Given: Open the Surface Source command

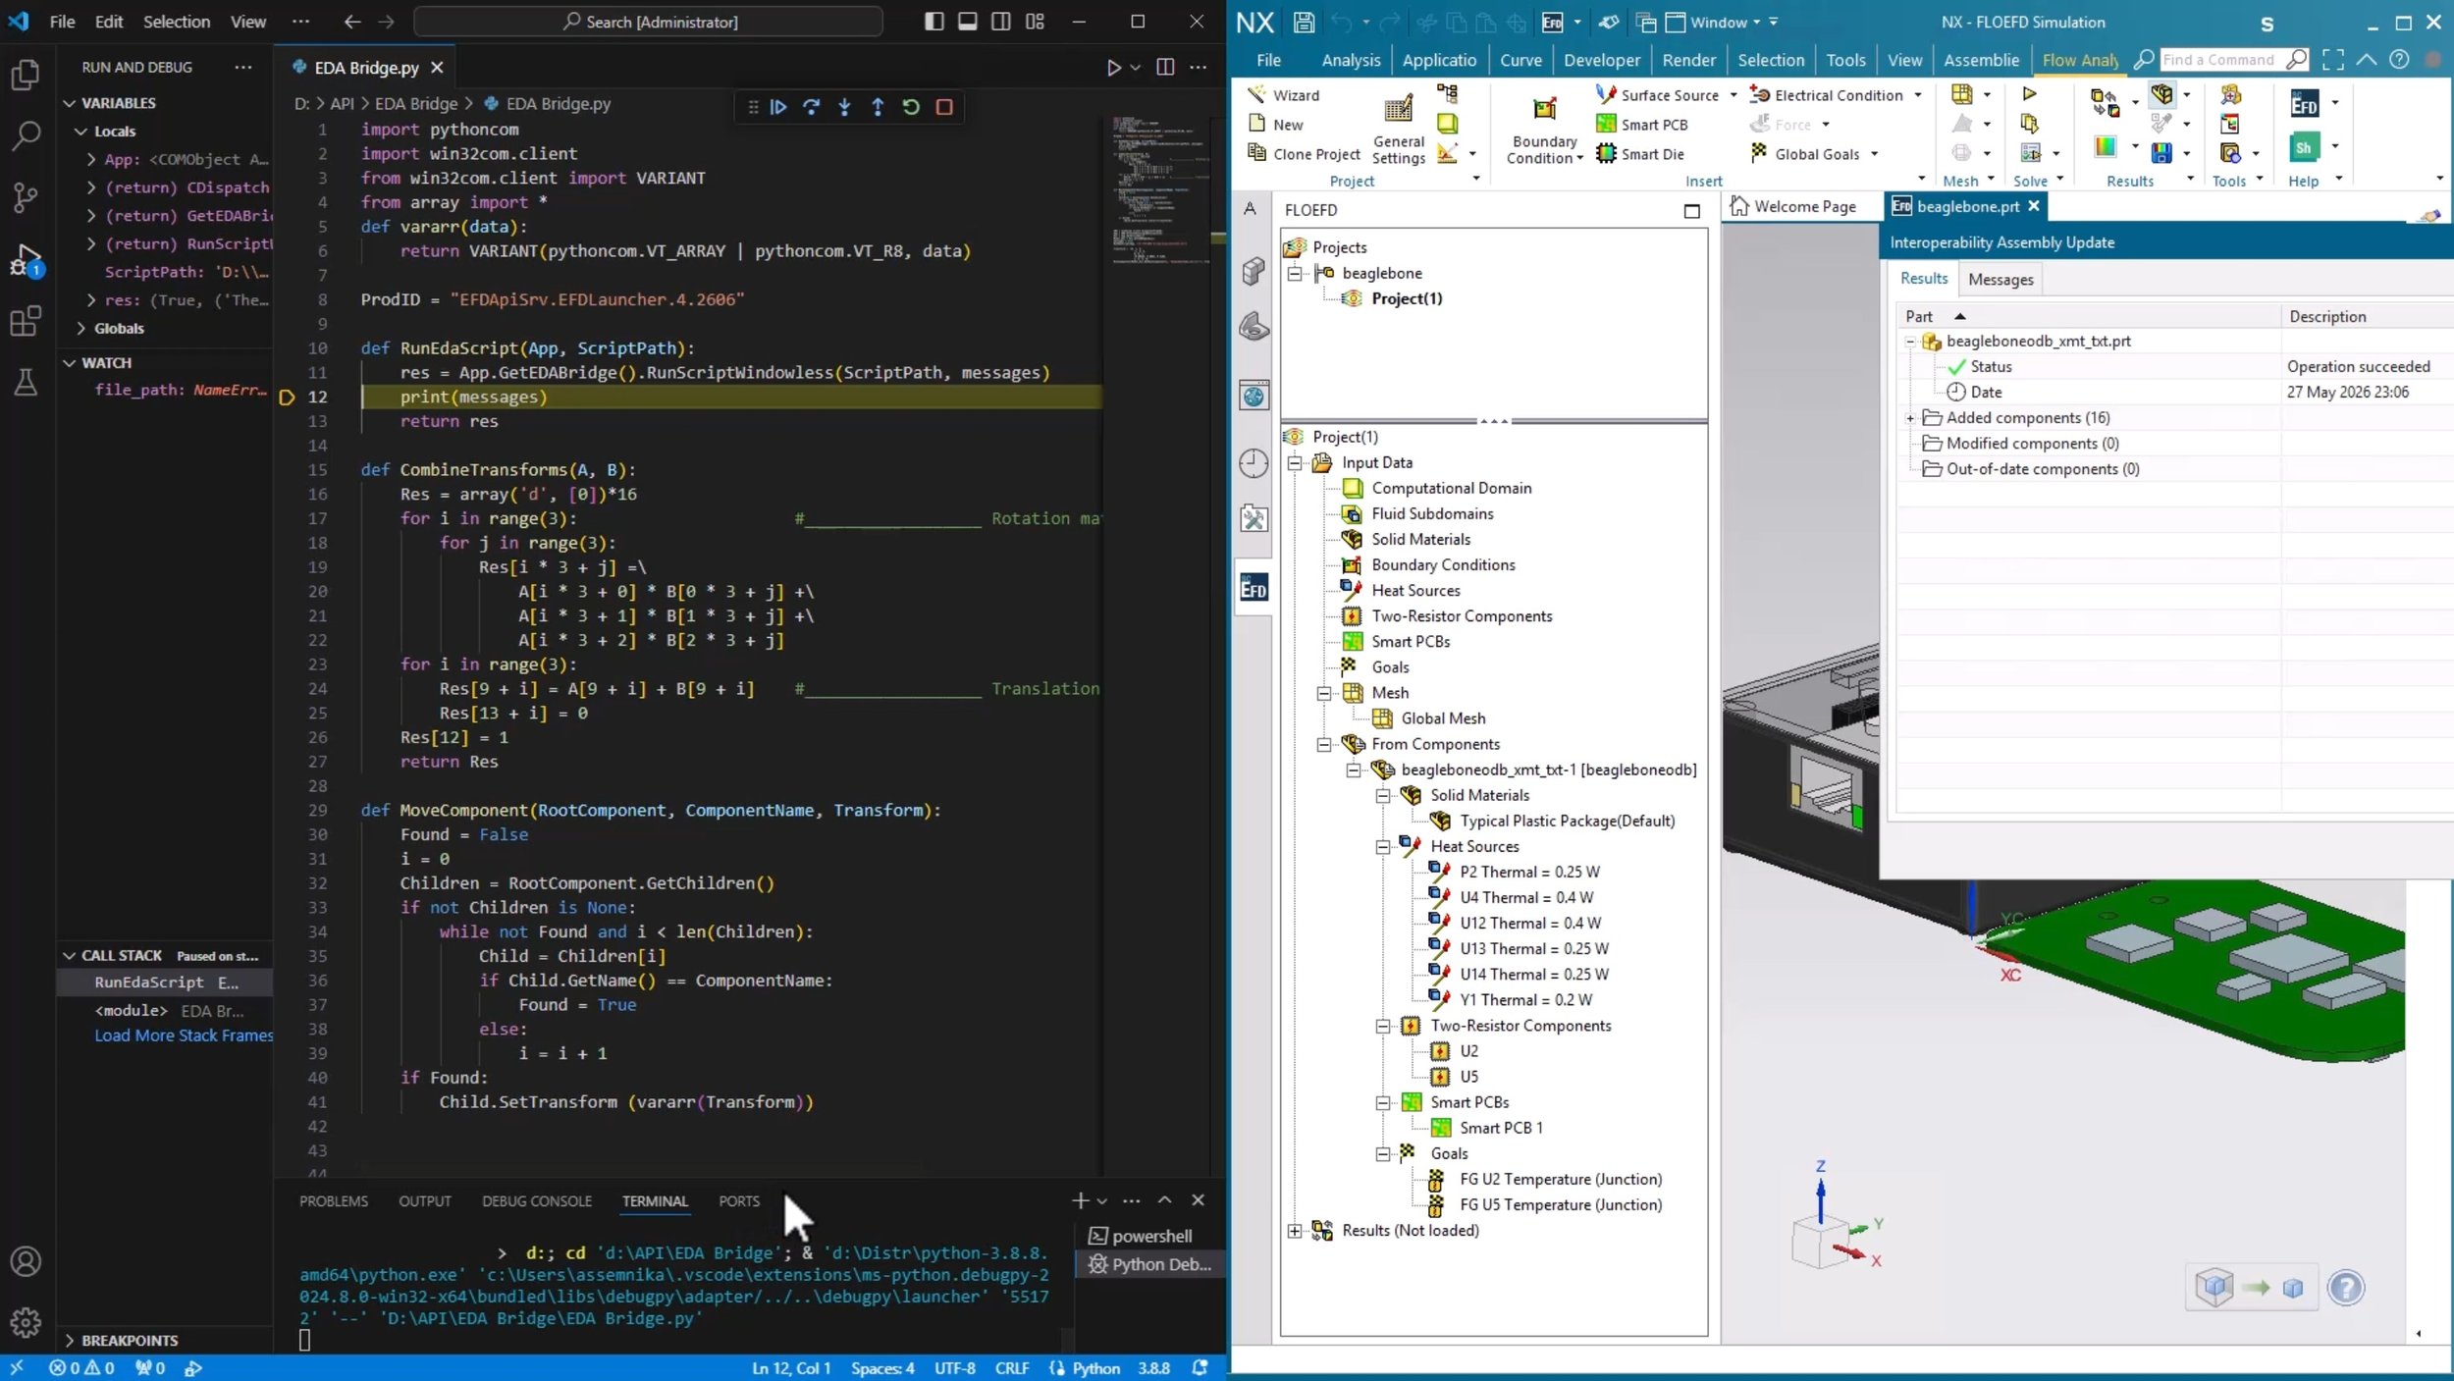Looking at the screenshot, I should pyautogui.click(x=1657, y=95).
